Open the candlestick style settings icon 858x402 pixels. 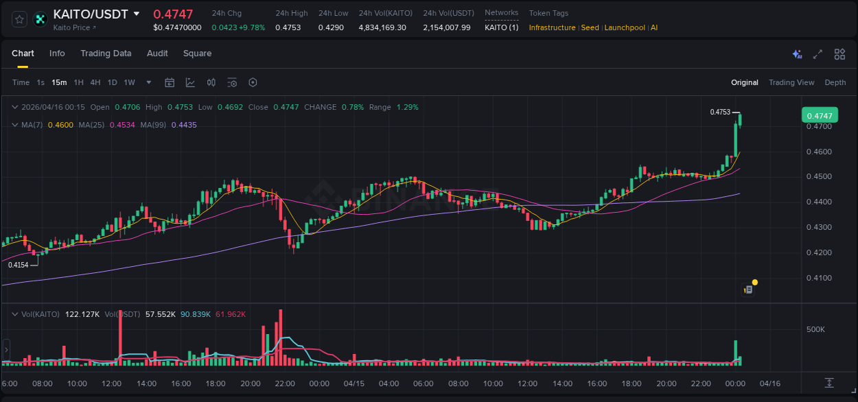(x=211, y=82)
